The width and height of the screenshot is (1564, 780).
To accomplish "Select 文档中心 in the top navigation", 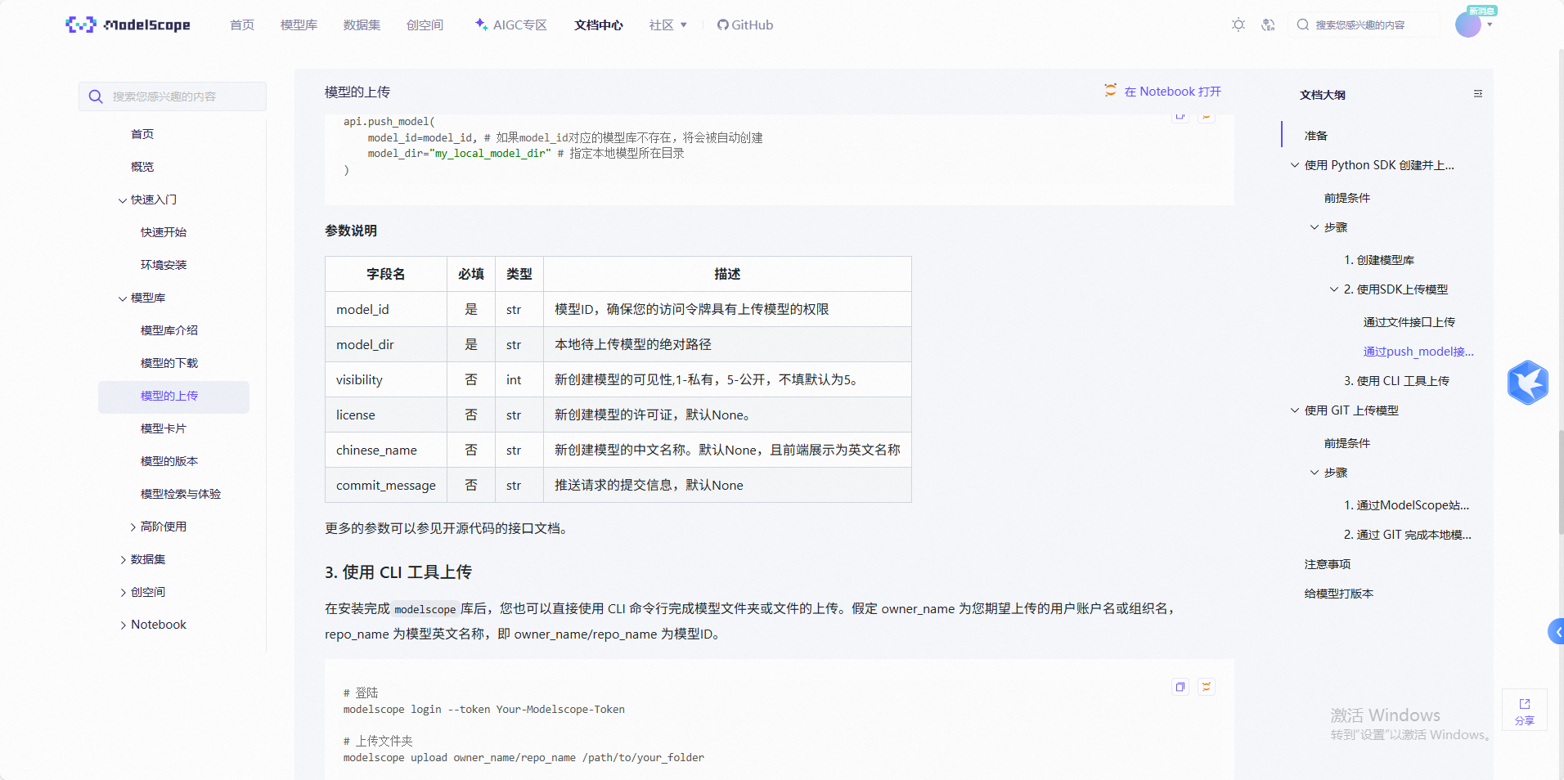I will (x=598, y=25).
